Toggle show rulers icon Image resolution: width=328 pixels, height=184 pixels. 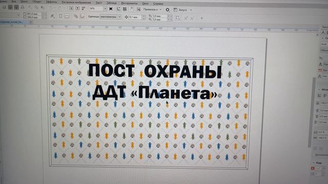118,9
